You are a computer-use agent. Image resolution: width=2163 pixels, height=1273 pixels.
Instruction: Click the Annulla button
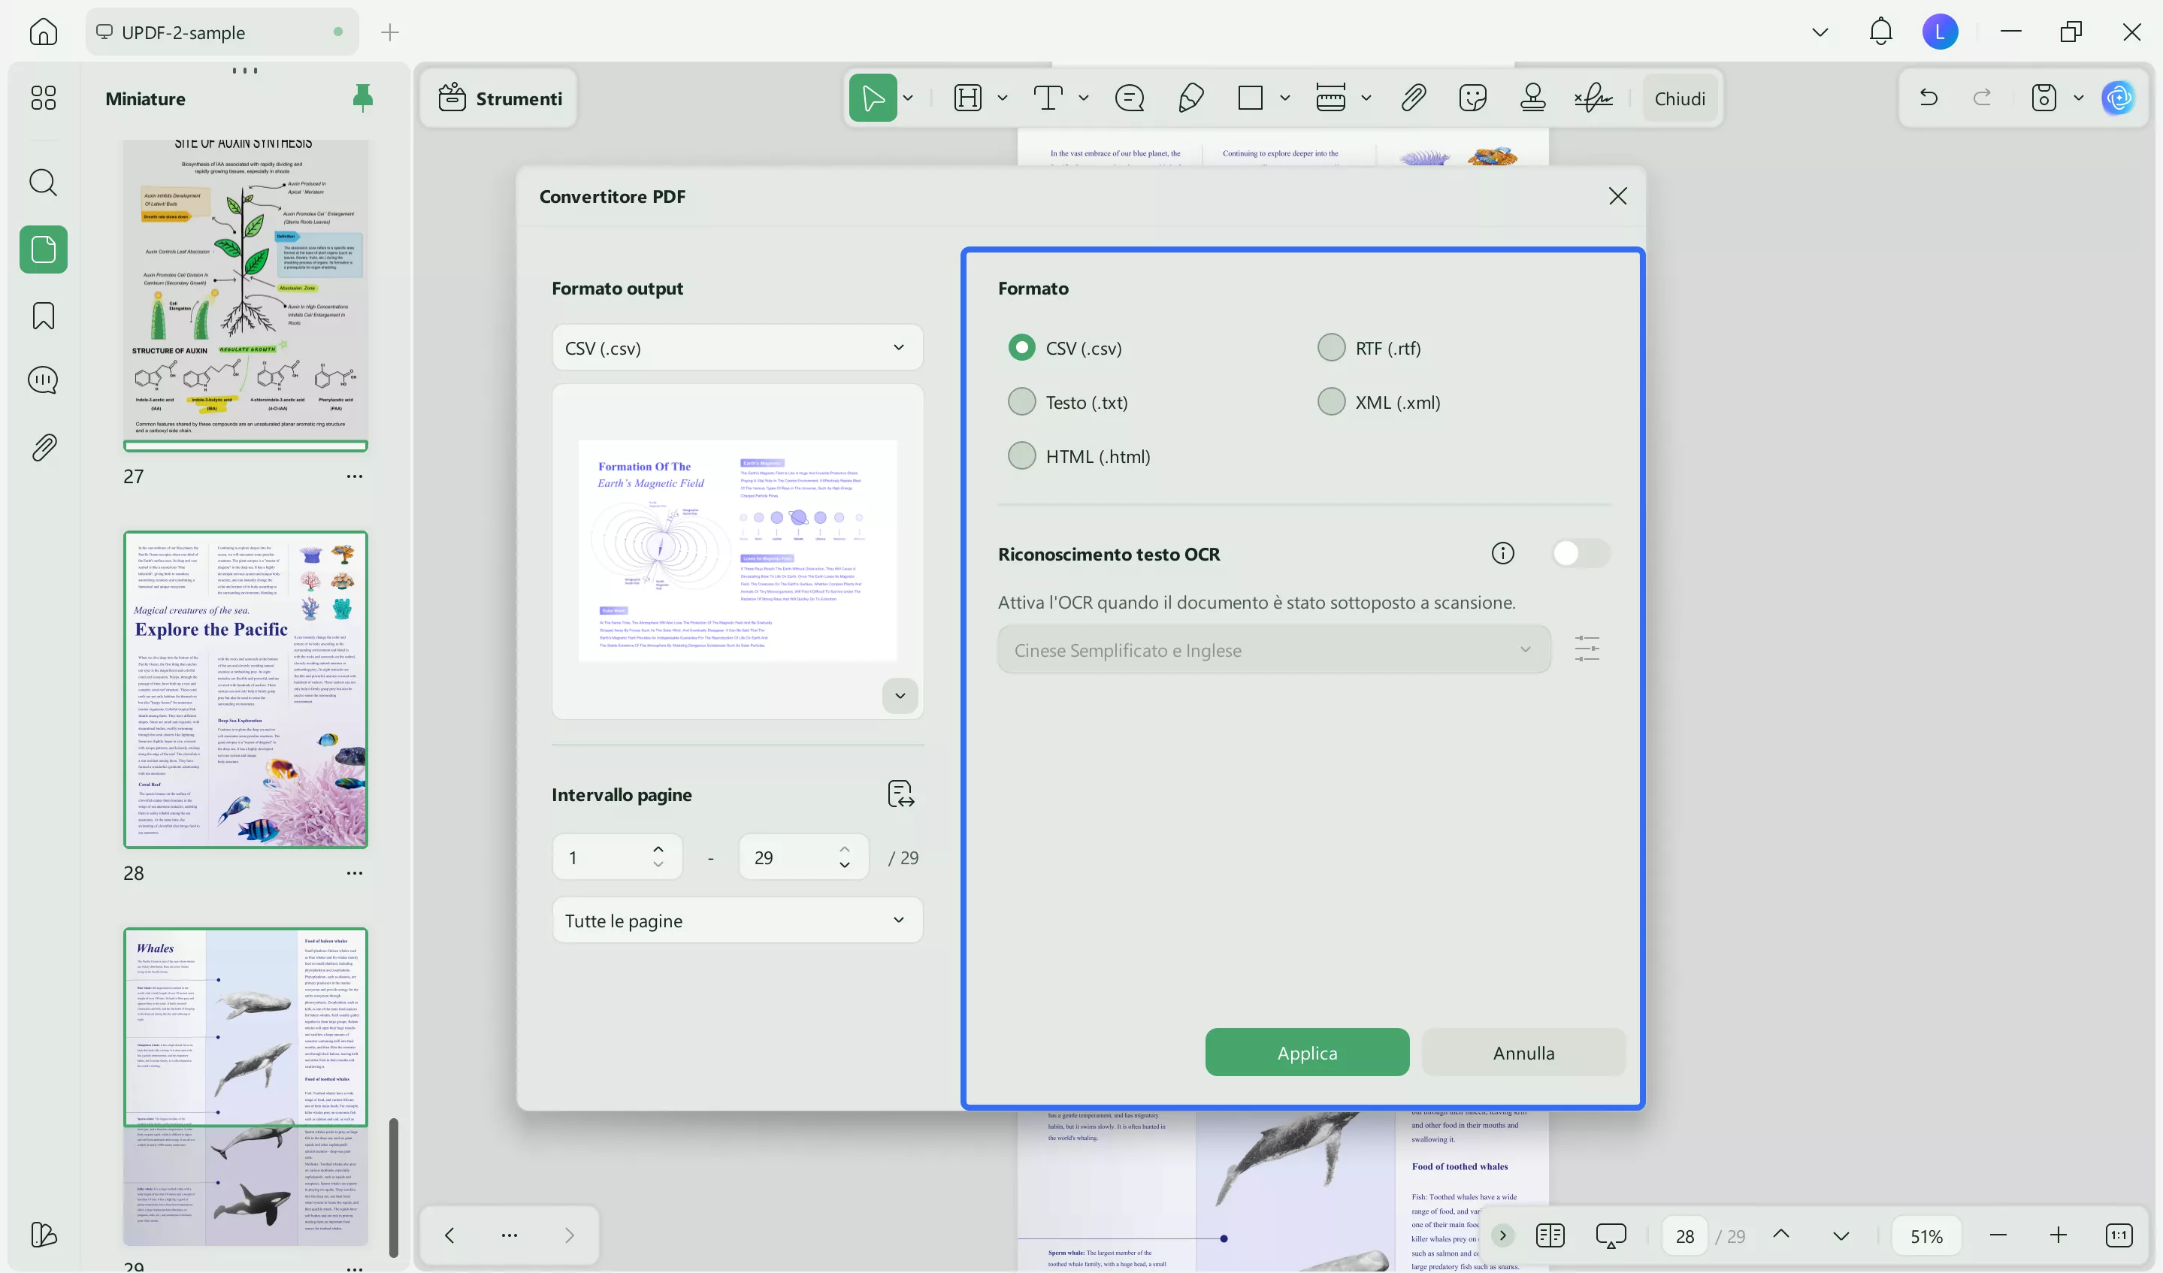pos(1523,1052)
